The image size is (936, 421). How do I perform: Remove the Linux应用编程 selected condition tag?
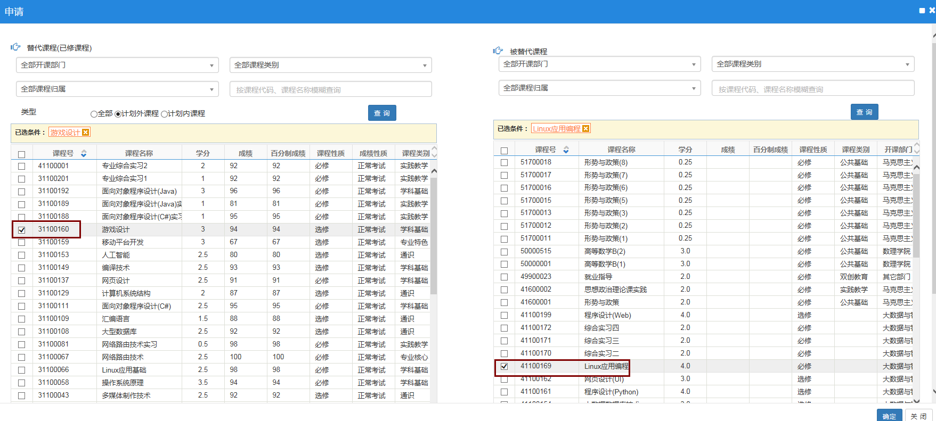[585, 129]
